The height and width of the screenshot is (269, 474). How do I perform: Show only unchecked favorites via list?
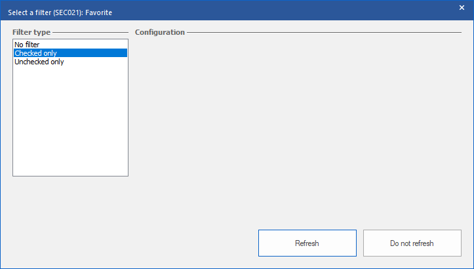point(39,62)
